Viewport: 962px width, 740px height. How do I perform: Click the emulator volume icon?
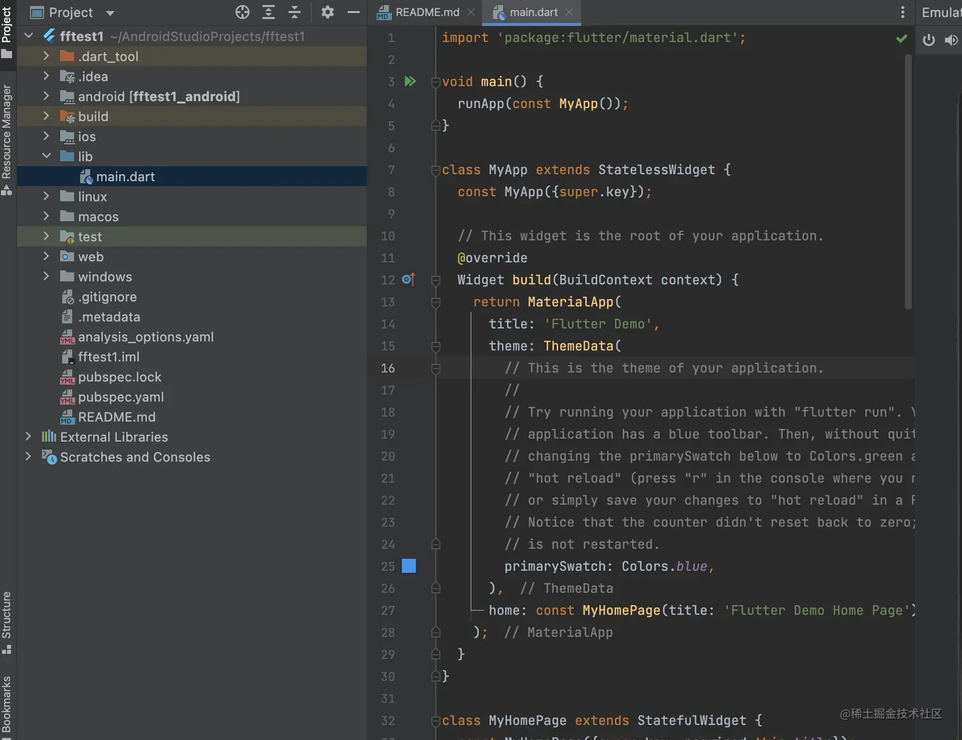coord(951,40)
